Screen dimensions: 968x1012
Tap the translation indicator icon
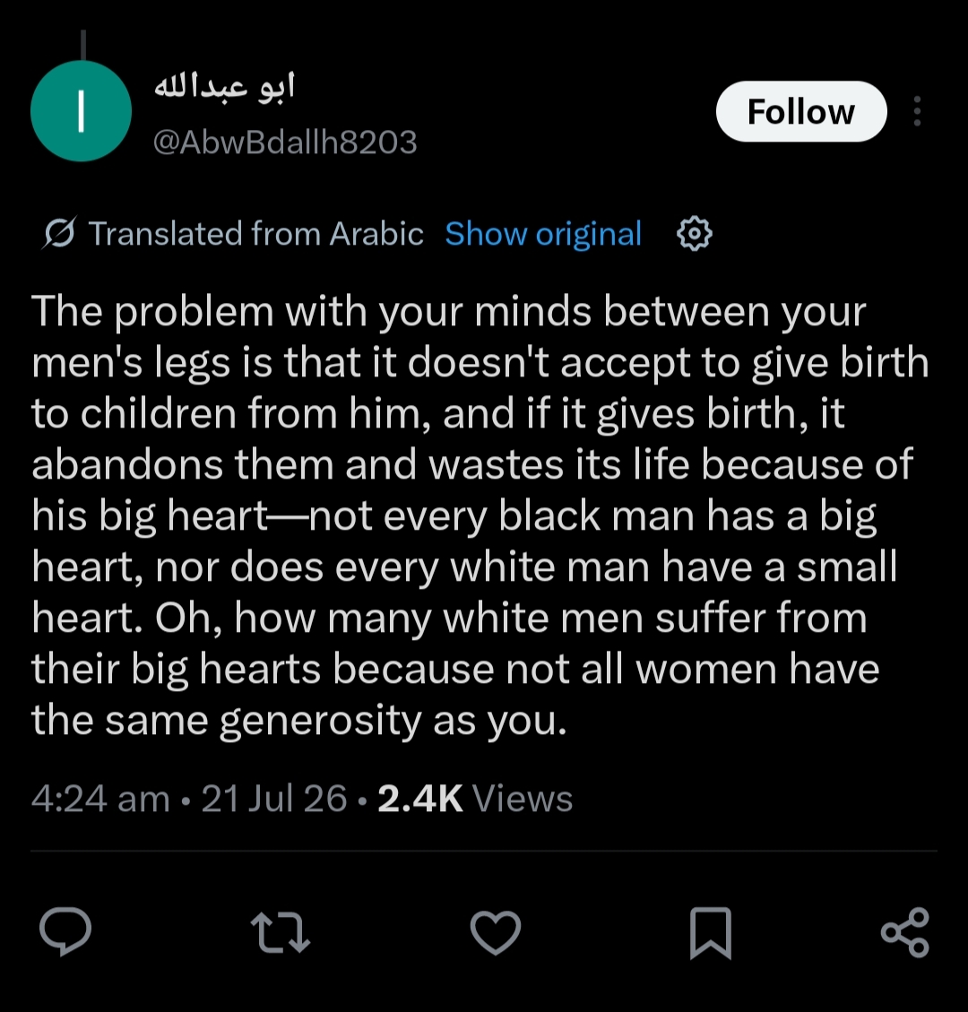(59, 233)
